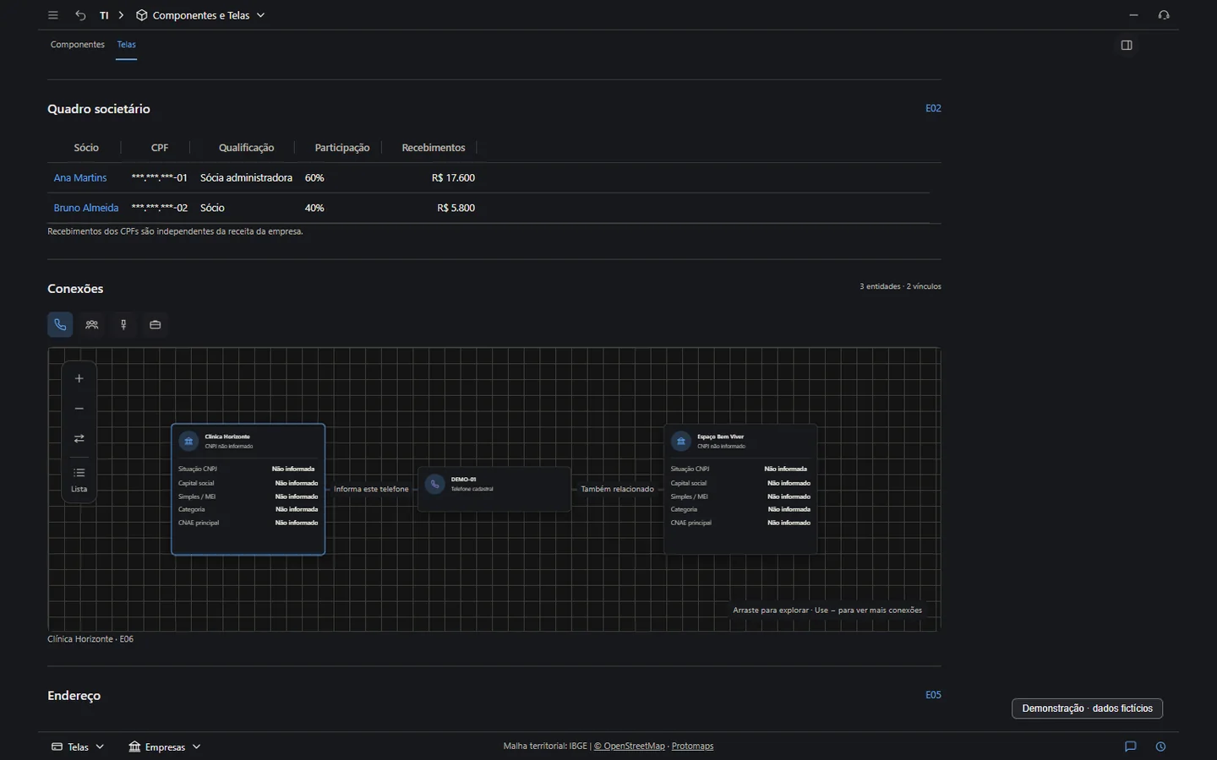
Task: Switch to the Componentes tab
Action: pos(78,45)
